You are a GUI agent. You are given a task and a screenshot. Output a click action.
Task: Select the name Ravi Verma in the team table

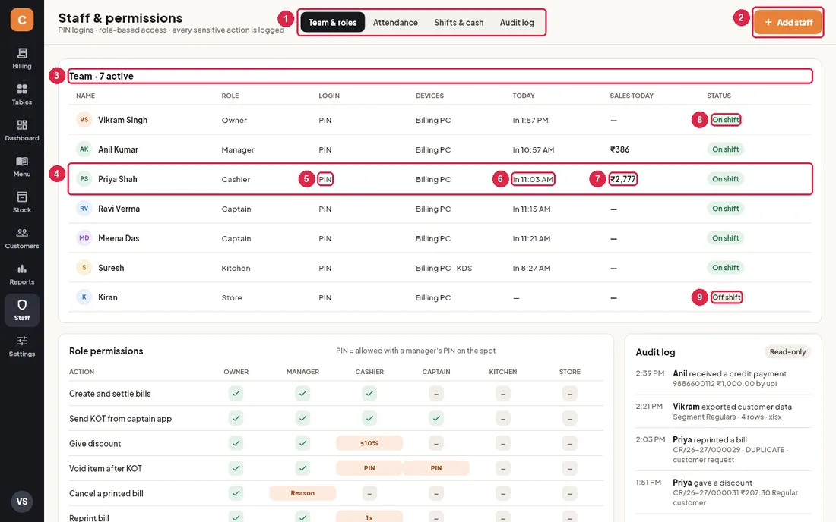[x=119, y=209]
